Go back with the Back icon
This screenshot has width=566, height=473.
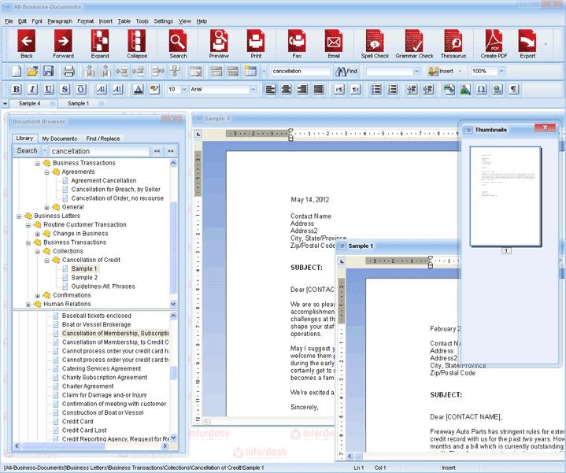point(26,42)
